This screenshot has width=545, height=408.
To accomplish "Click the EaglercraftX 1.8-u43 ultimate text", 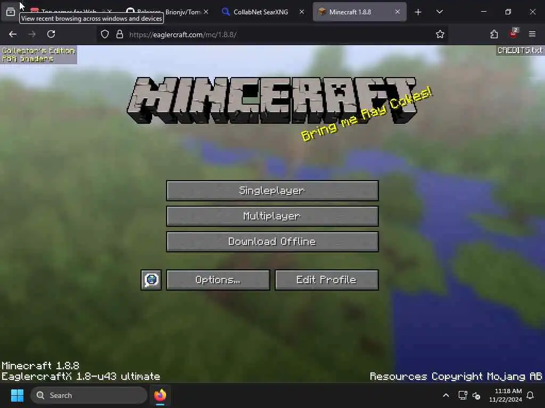I will pyautogui.click(x=81, y=377).
